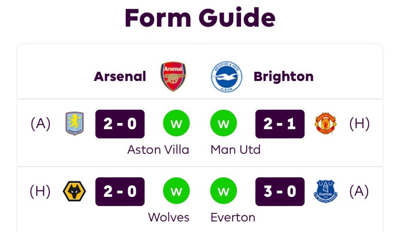
Task: Select the Arsenal team name
Action: 120,77
